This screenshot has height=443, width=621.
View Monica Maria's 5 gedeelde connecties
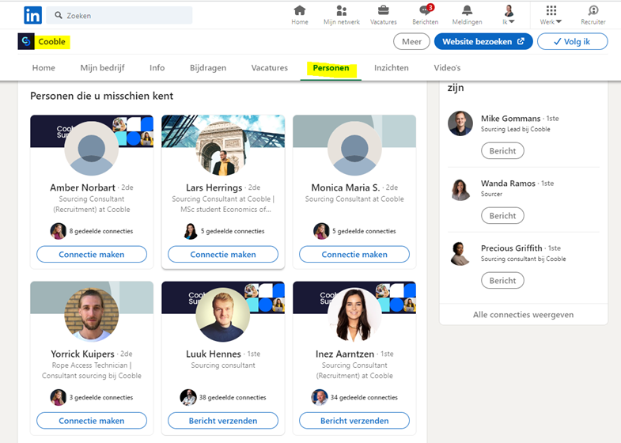(x=364, y=231)
